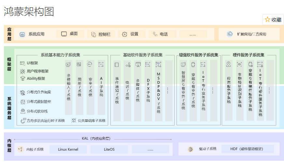Click the 生物特征识别子系统 vertical text
284x164 pixels.
[240, 90]
